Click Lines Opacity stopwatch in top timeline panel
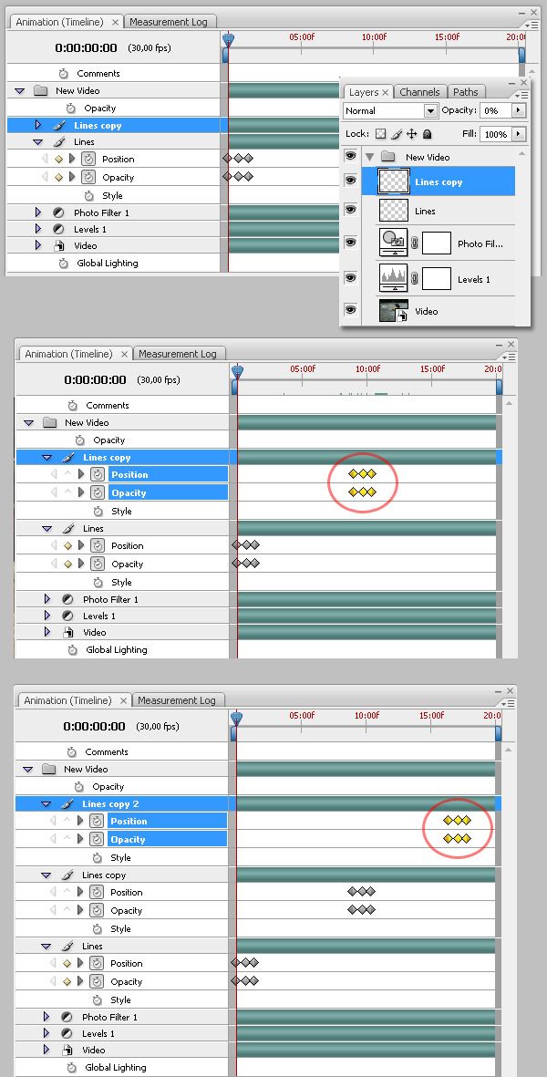The height and width of the screenshot is (1077, 547). click(88, 177)
